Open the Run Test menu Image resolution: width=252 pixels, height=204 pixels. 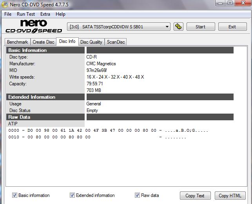pyautogui.click(x=26, y=14)
